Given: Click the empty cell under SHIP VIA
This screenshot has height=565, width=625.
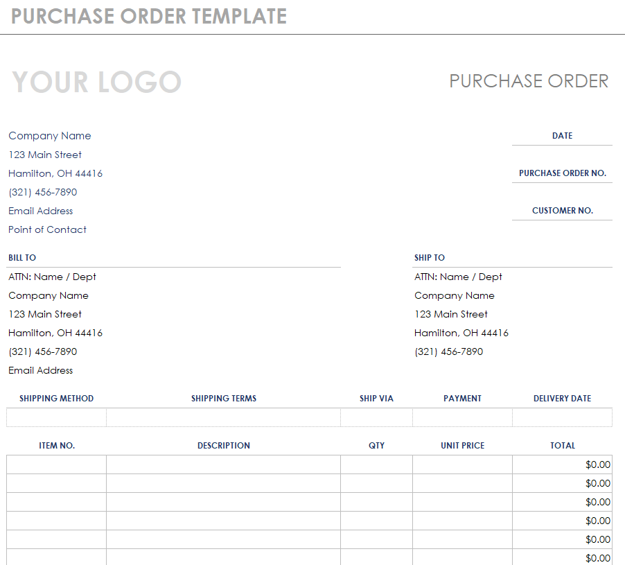Looking at the screenshot, I should pyautogui.click(x=376, y=417).
